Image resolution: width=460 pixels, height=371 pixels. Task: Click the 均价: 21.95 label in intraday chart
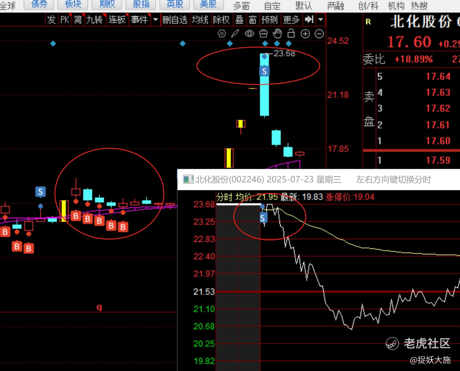pyautogui.click(x=256, y=197)
